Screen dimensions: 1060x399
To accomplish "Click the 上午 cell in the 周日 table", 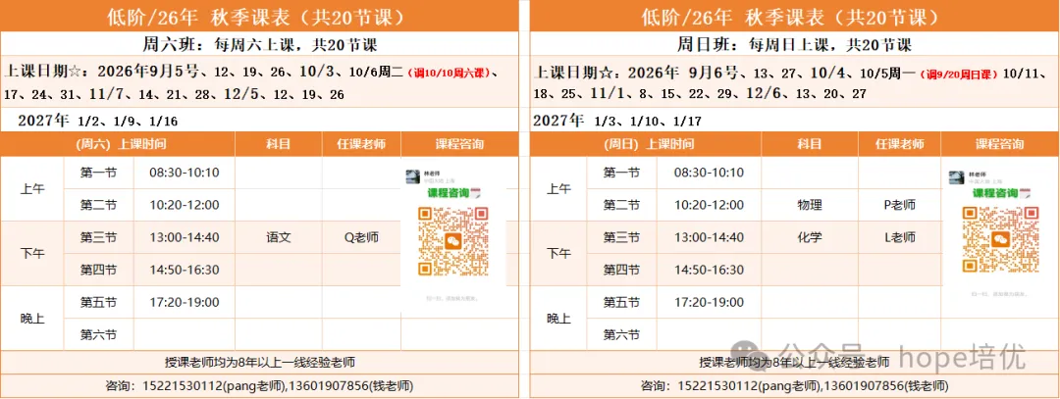I will click(x=558, y=189).
